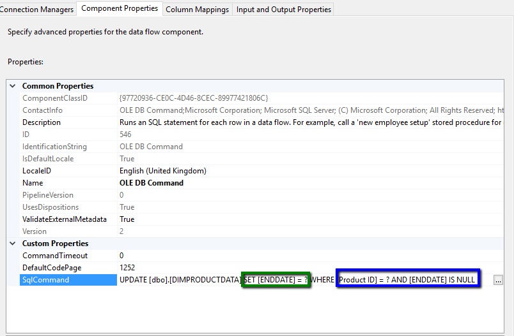Image resolution: width=514 pixels, height=336 pixels.
Task: Select the DefaultCodePage property
Action: pyautogui.click(x=52, y=268)
